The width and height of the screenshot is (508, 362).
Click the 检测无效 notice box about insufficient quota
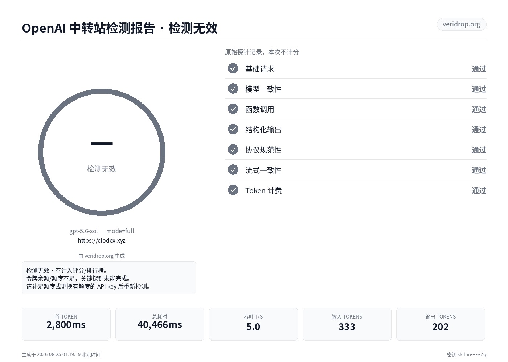coord(109,278)
